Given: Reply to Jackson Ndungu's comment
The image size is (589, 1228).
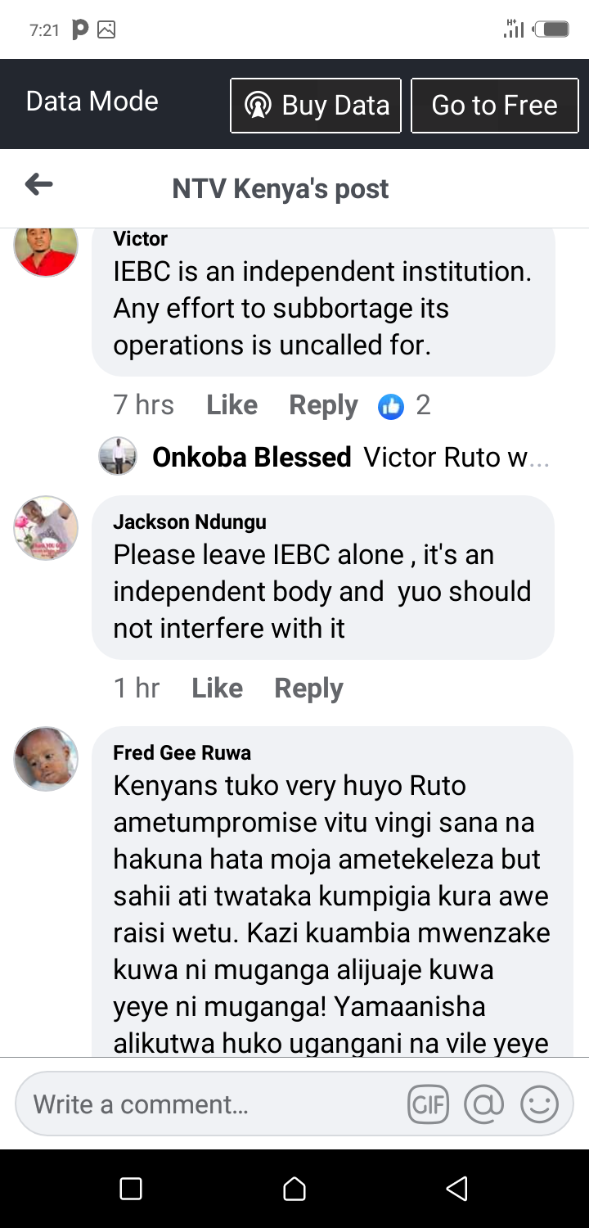Looking at the screenshot, I should click(x=308, y=689).
